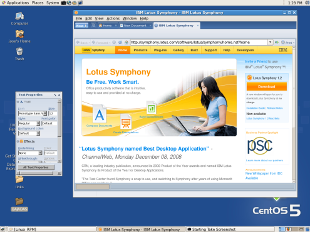Click the browser home icon beside address bar

point(127,43)
